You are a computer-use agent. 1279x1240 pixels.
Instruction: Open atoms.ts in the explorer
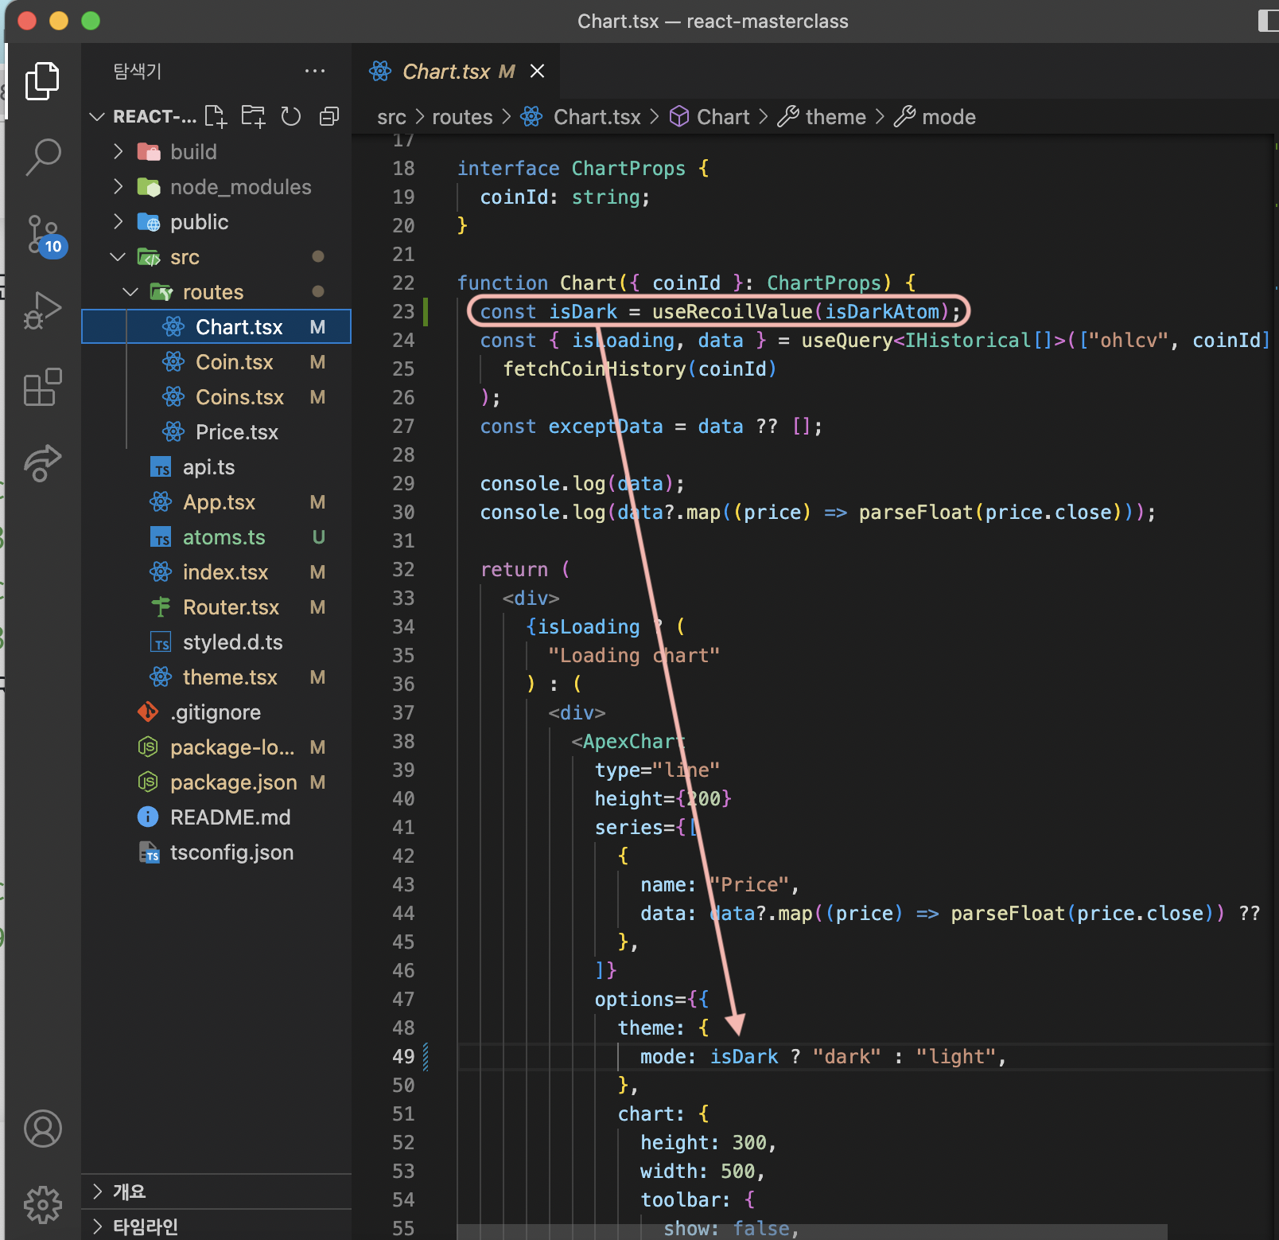[x=224, y=537]
